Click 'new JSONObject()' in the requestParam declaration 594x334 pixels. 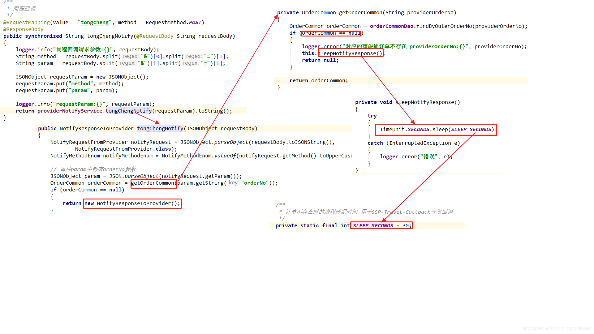click(121, 77)
